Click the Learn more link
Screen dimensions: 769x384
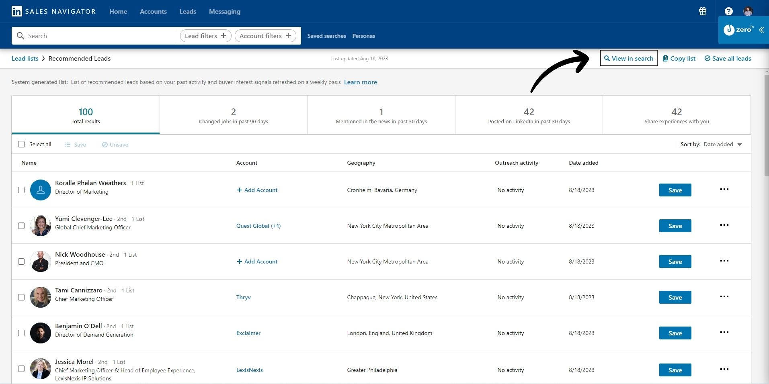360,82
